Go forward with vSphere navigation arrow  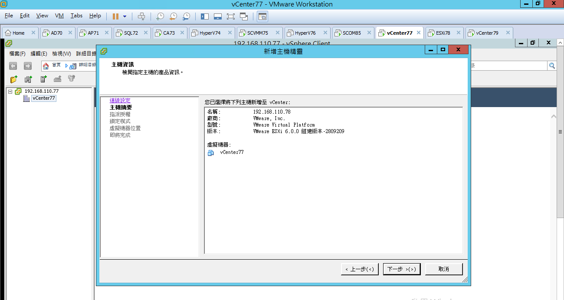28,66
